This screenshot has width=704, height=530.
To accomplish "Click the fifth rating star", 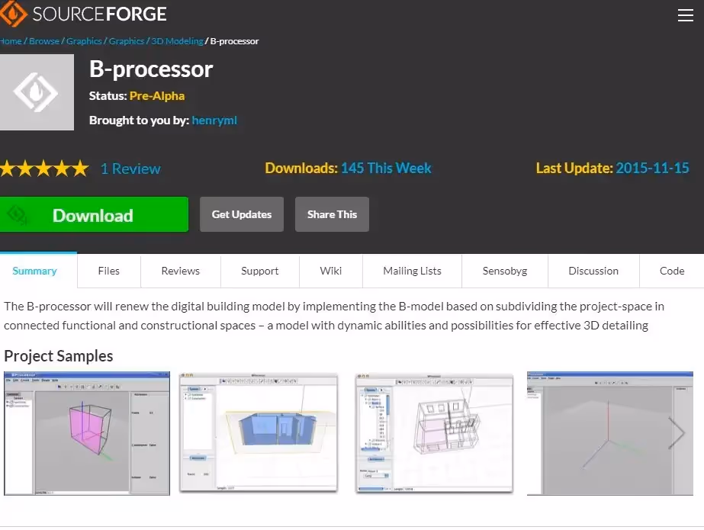I will coord(79,168).
